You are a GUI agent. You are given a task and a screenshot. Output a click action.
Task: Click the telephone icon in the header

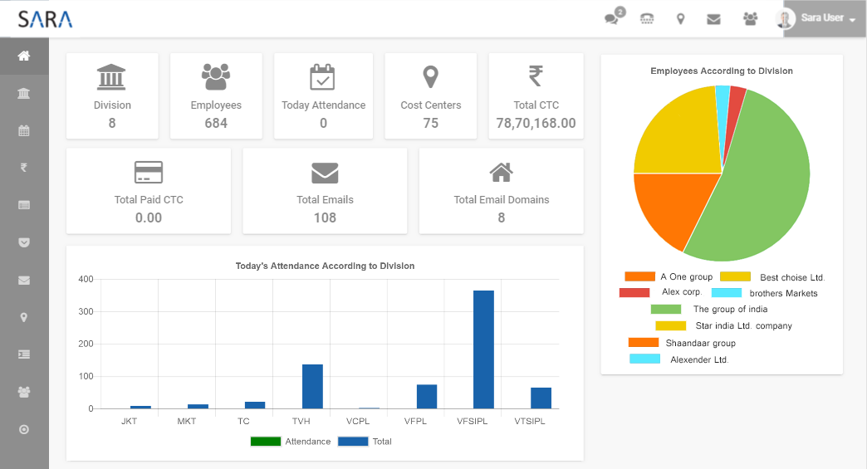point(647,18)
